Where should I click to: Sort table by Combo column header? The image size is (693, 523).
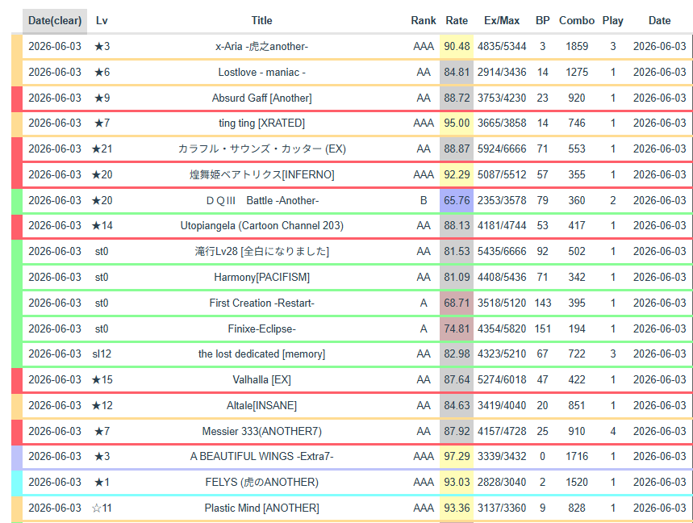577,21
